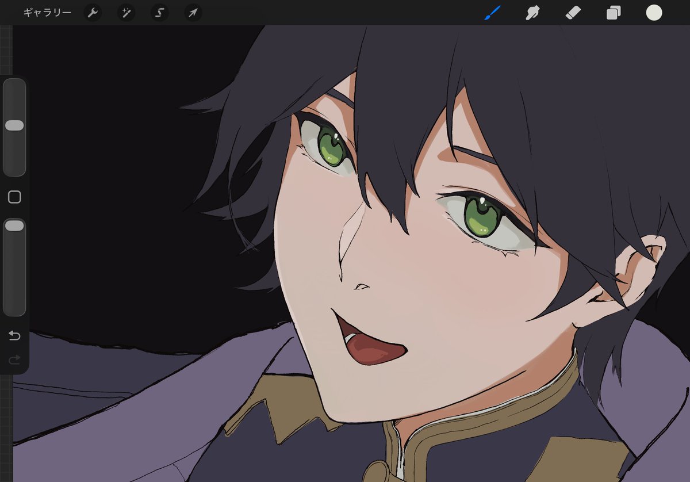The width and height of the screenshot is (690, 482).
Task: Click the brush opacity slider handle
Action: (x=14, y=226)
